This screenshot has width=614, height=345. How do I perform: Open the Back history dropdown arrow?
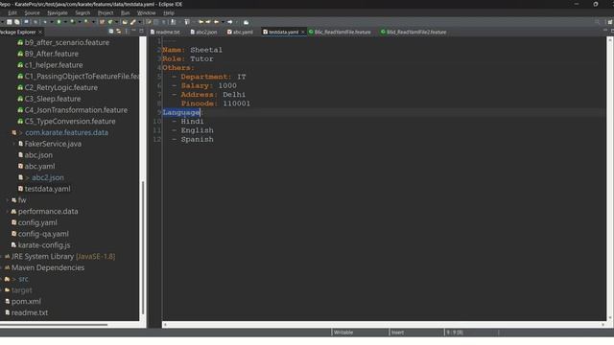[x=223, y=22]
